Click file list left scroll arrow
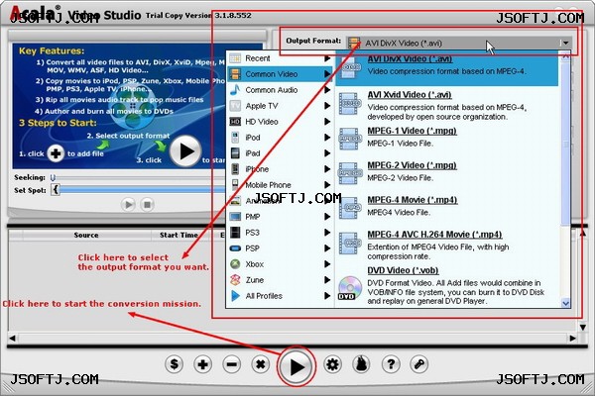Viewport: 595px width, 396px height. tap(13, 338)
